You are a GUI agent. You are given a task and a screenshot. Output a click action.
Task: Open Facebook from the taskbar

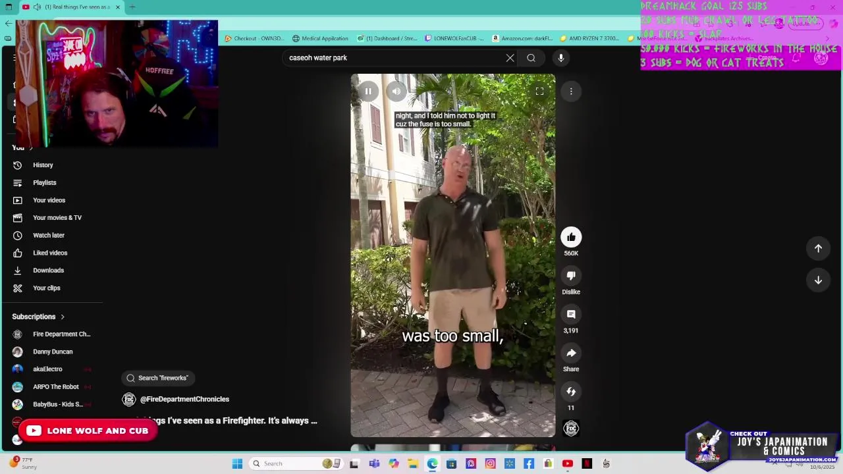(x=529, y=463)
